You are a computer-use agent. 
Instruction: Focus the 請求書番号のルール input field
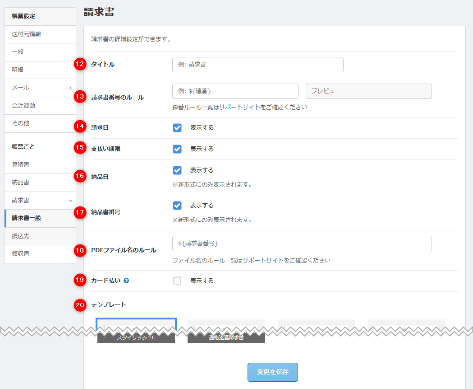coord(235,91)
